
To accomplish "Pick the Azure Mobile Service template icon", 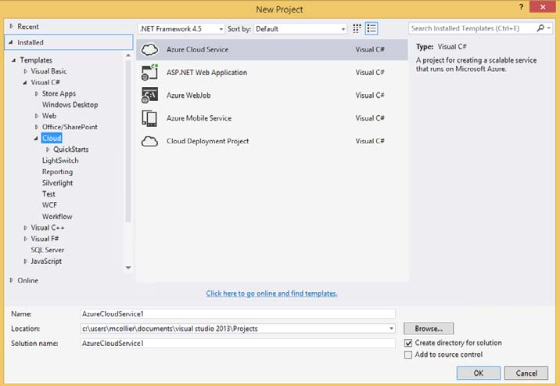I will pos(149,118).
